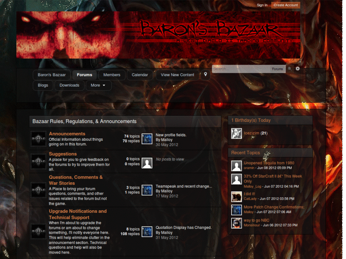
Task: Open Icezizim's profile link
Action: (251, 133)
